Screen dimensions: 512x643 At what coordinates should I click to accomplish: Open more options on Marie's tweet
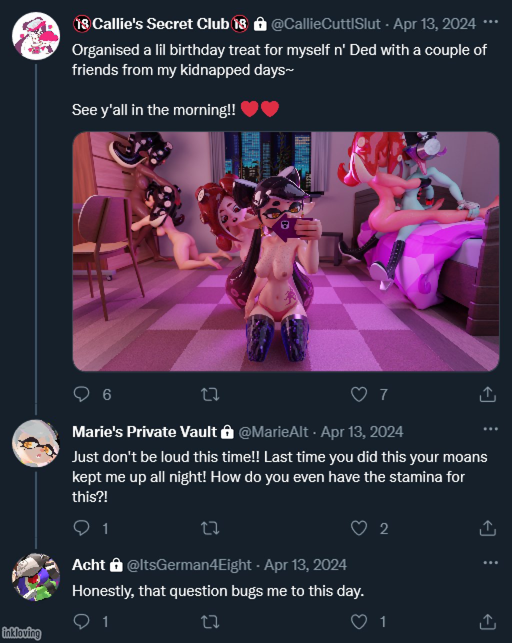pyautogui.click(x=491, y=429)
